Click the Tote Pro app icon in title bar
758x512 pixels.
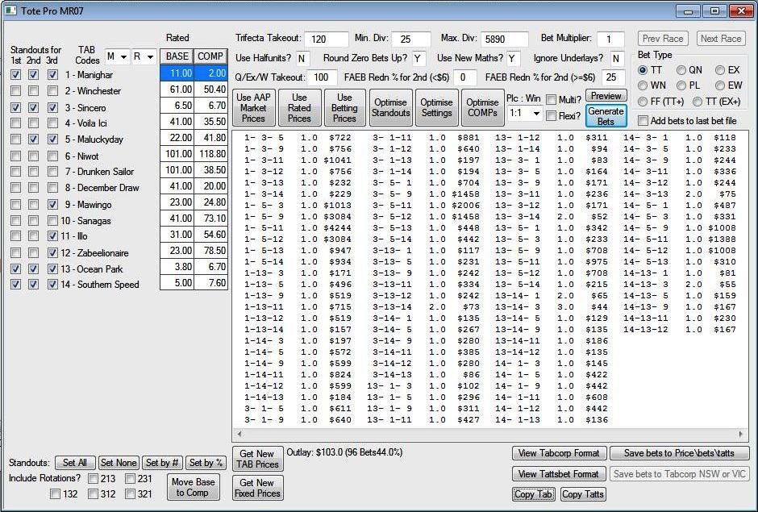coord(10,10)
